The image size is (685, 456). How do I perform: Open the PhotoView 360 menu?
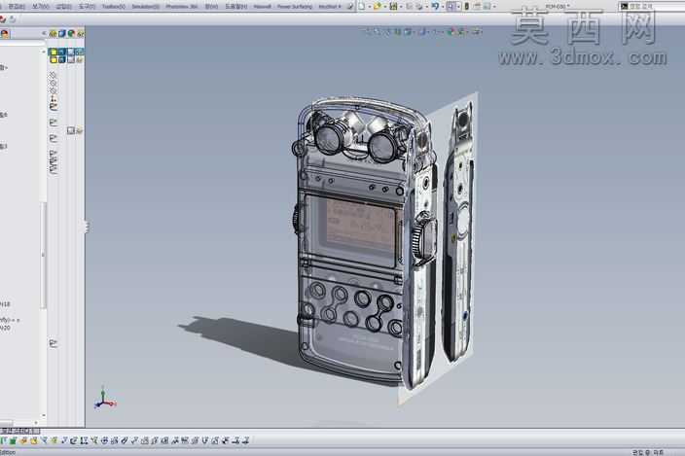coord(182,7)
